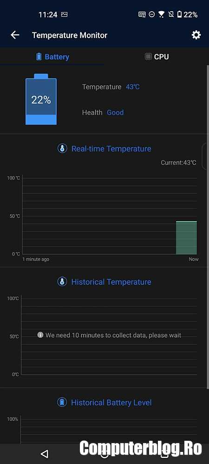Viewport: 209px width, 464px height.
Task: Tap battery icon beside Historical Battery Level
Action: (x=62, y=402)
